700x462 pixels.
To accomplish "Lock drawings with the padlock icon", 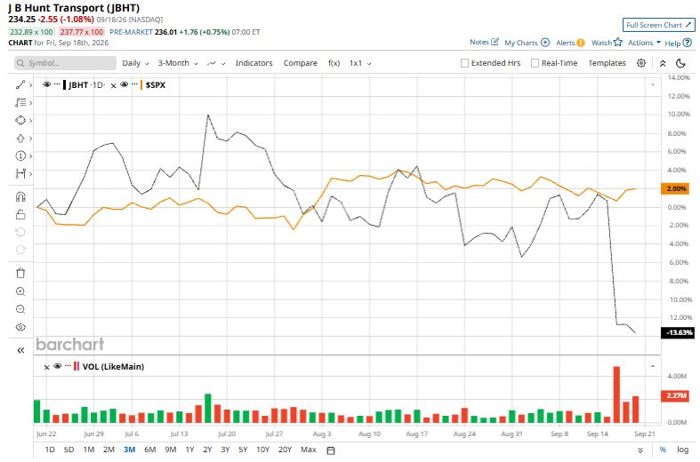I will 20,214.
